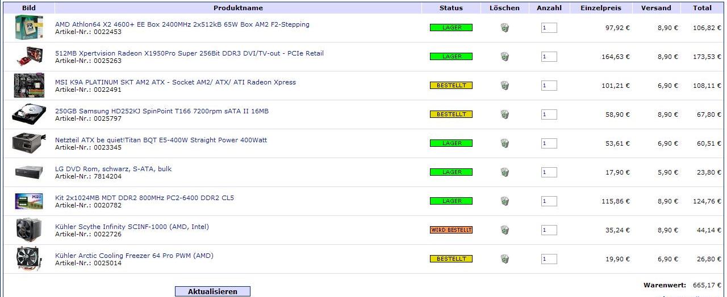
Task: Click Artikel-Nr.: 0025797 text
Action: click(88, 119)
